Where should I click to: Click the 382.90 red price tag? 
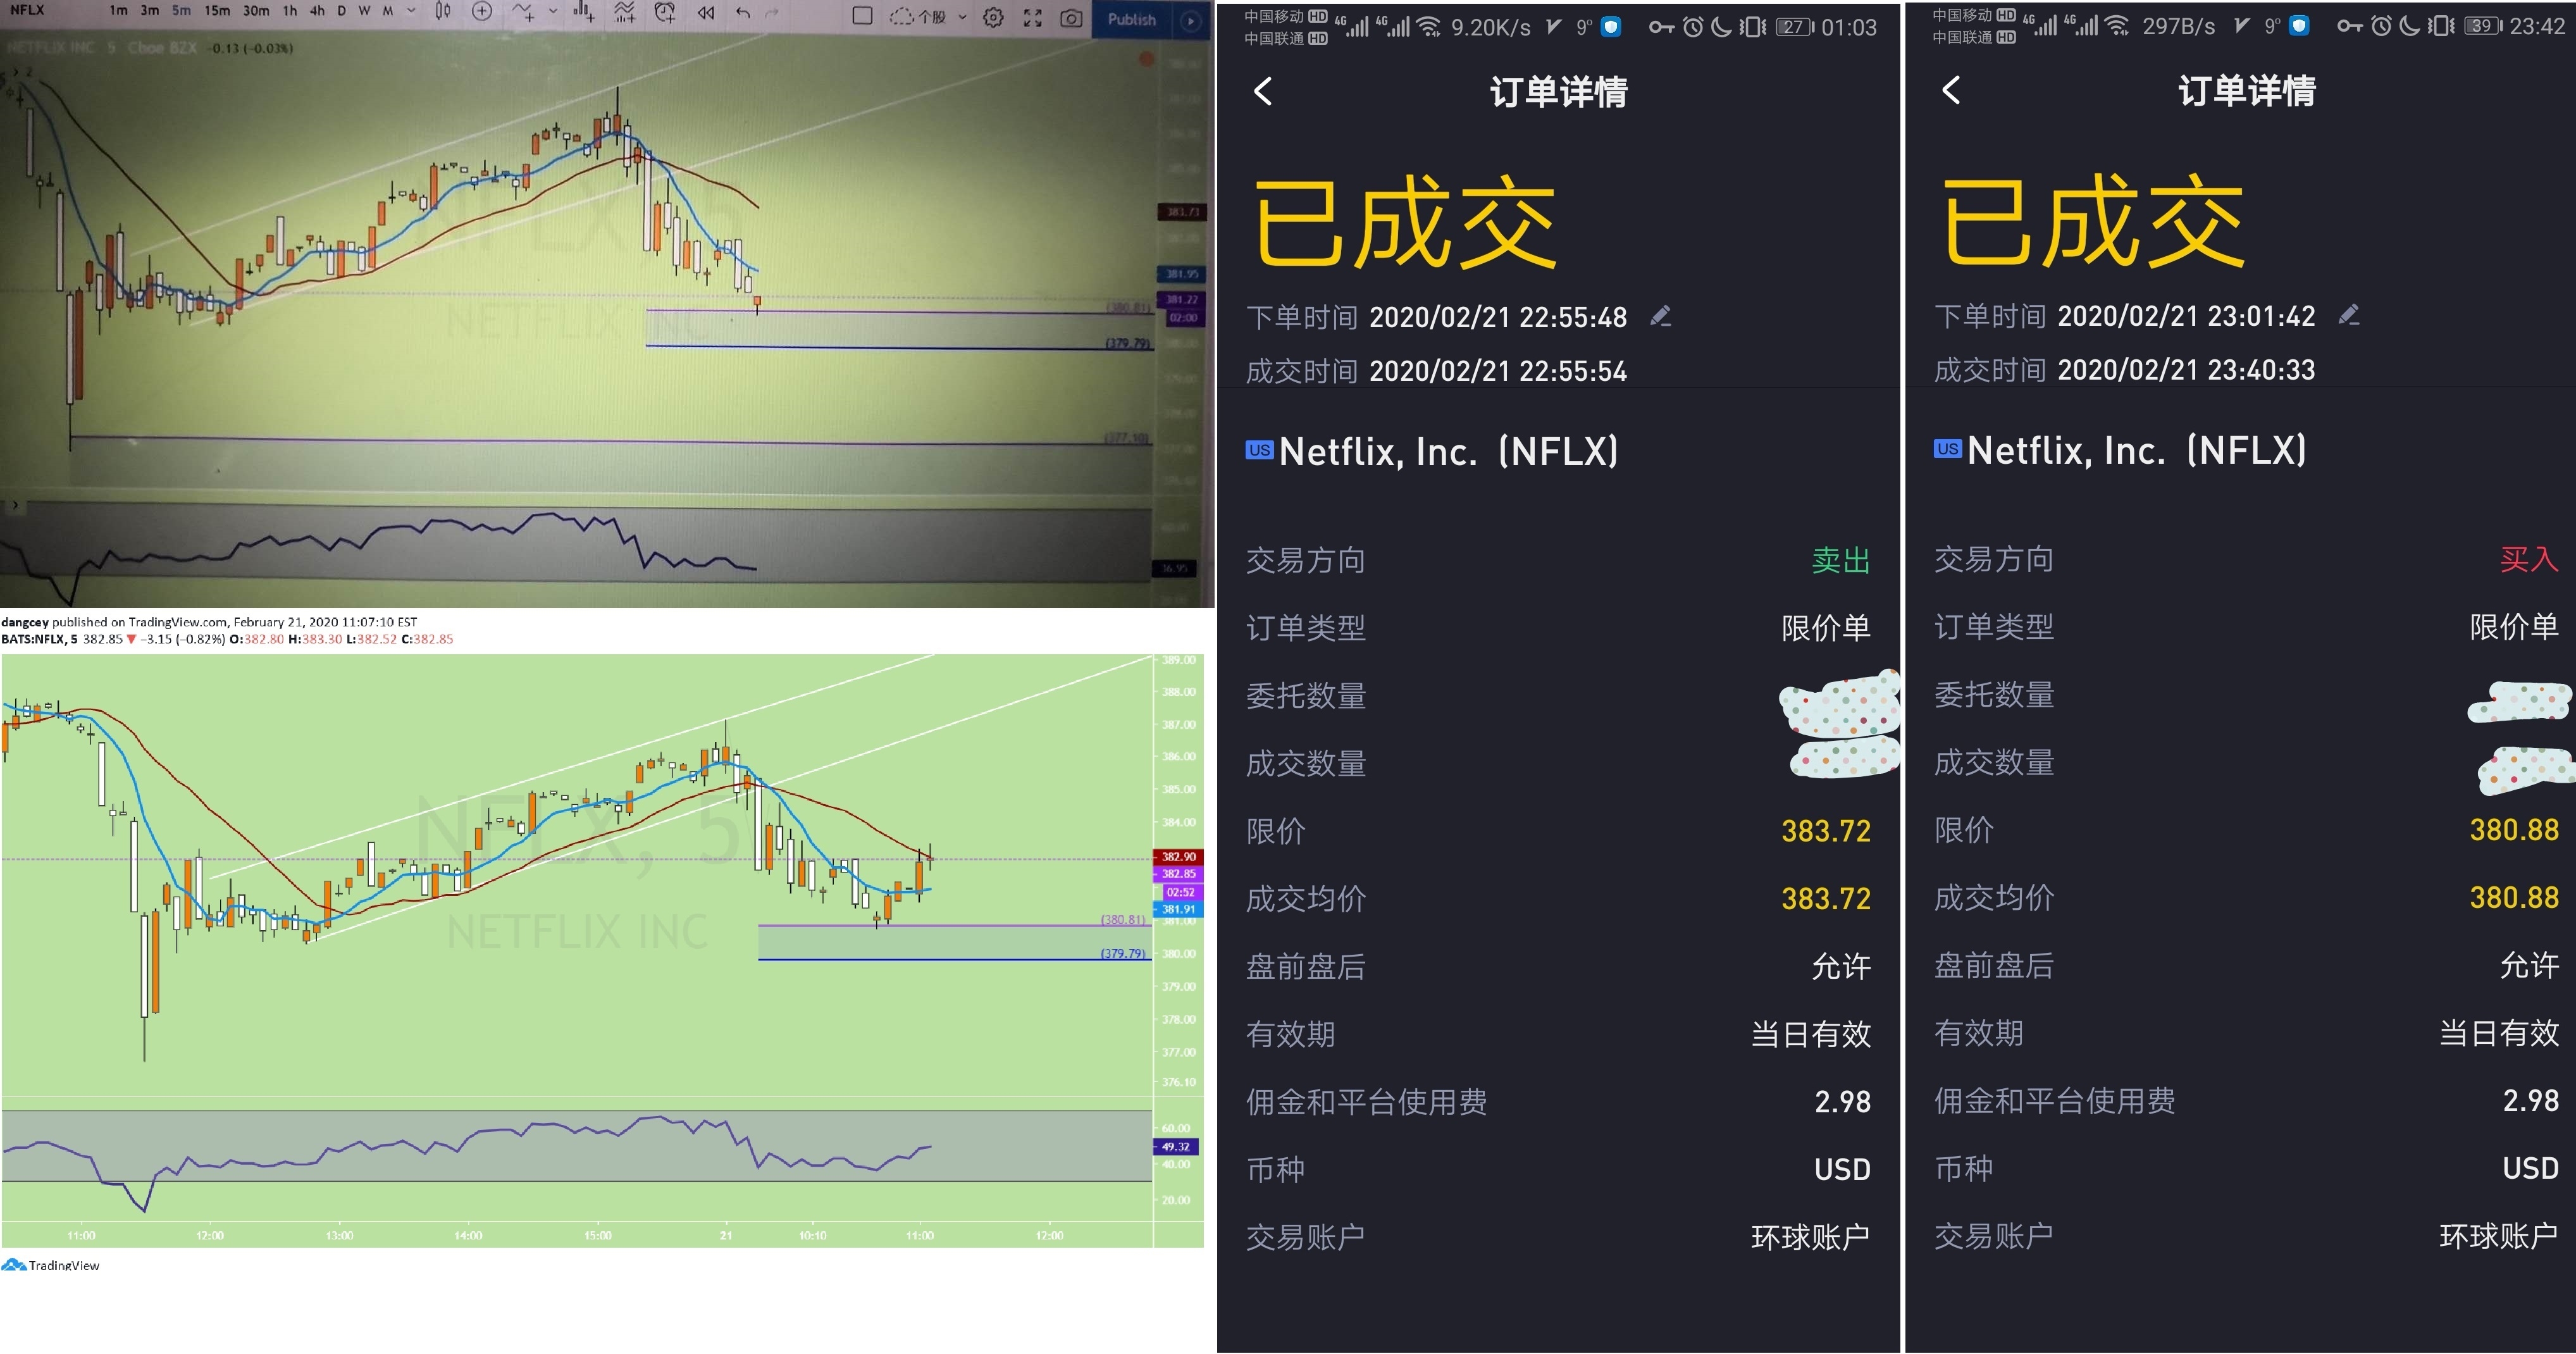click(1178, 857)
